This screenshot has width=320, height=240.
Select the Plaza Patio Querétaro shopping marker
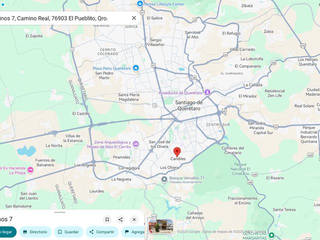coord(135,68)
